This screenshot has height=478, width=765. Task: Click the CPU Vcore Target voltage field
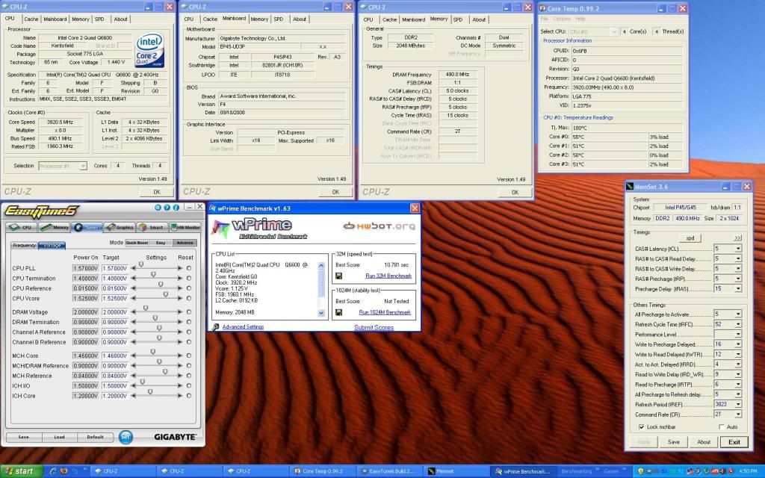(114, 298)
